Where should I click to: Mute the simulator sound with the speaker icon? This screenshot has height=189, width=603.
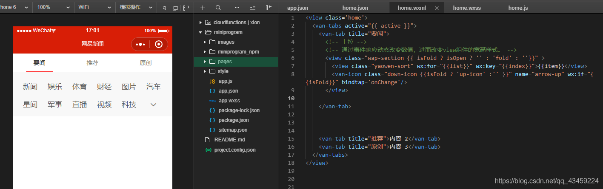coord(165,8)
